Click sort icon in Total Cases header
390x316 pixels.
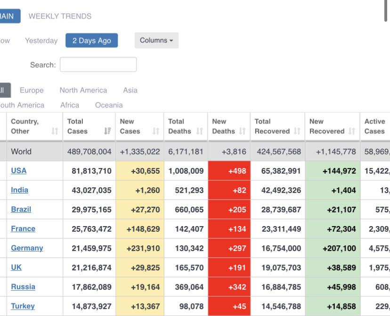coord(108,131)
